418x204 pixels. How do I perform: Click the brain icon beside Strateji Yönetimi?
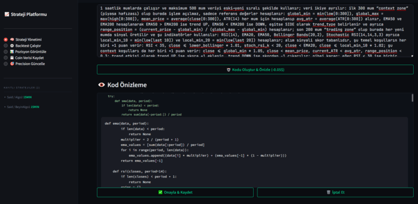(x=12, y=40)
